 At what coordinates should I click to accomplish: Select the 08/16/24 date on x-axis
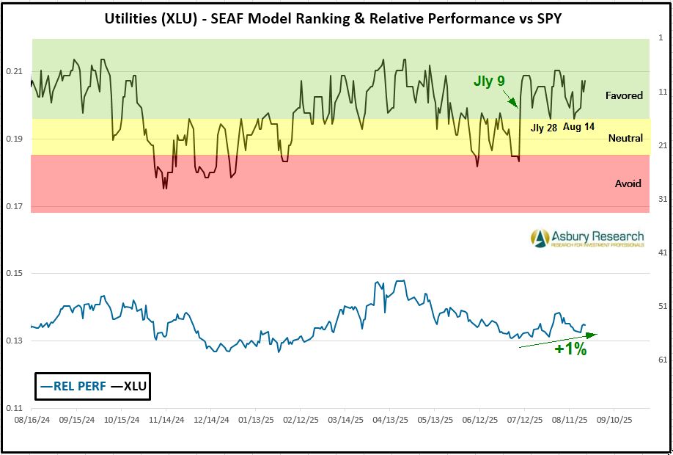[32, 421]
